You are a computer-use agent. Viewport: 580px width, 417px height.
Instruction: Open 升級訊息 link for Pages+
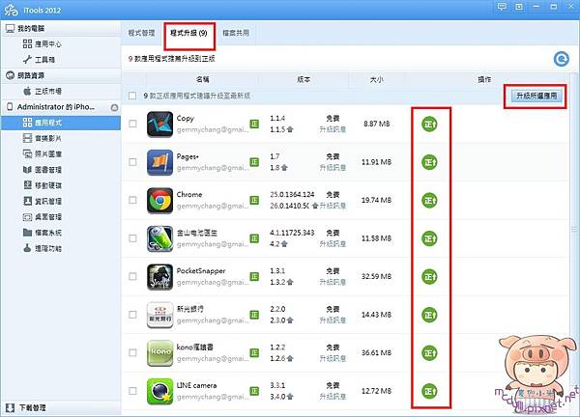point(333,168)
